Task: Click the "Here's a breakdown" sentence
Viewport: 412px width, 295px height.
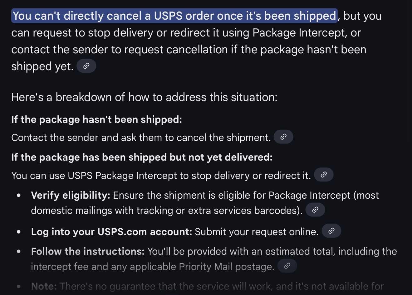Action: [144, 97]
